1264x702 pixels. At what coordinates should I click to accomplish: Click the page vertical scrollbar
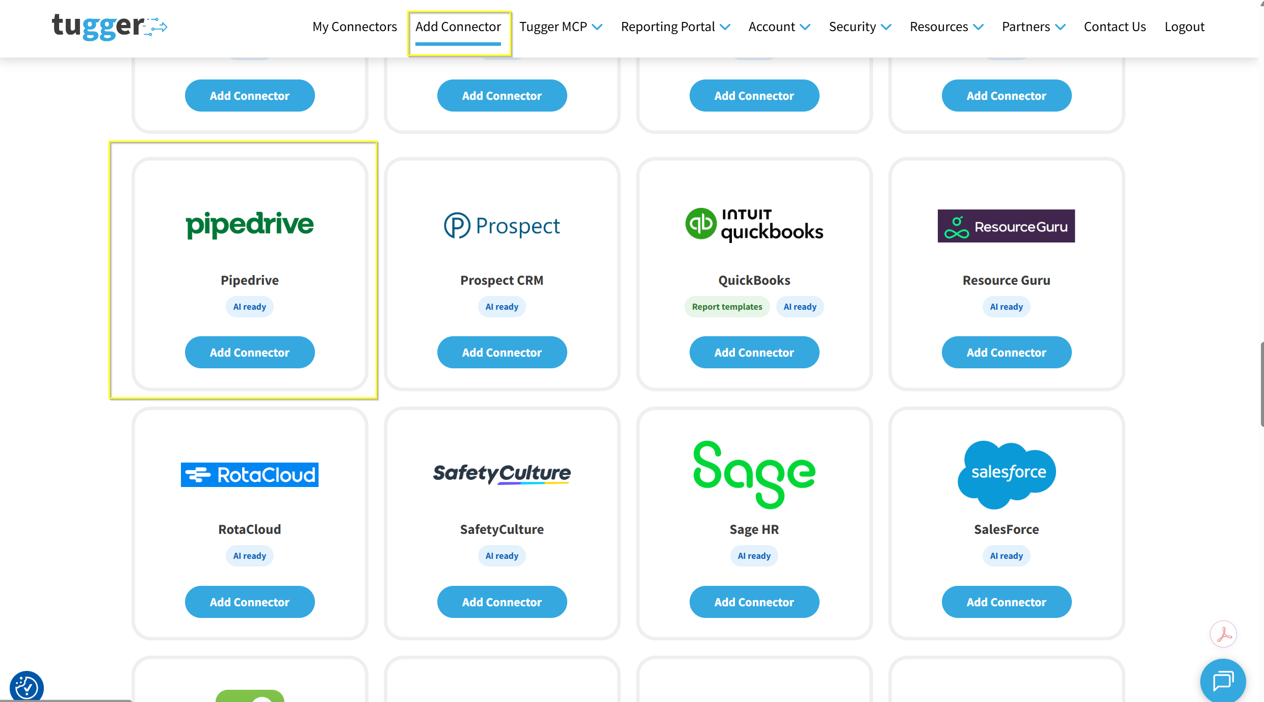(1261, 385)
